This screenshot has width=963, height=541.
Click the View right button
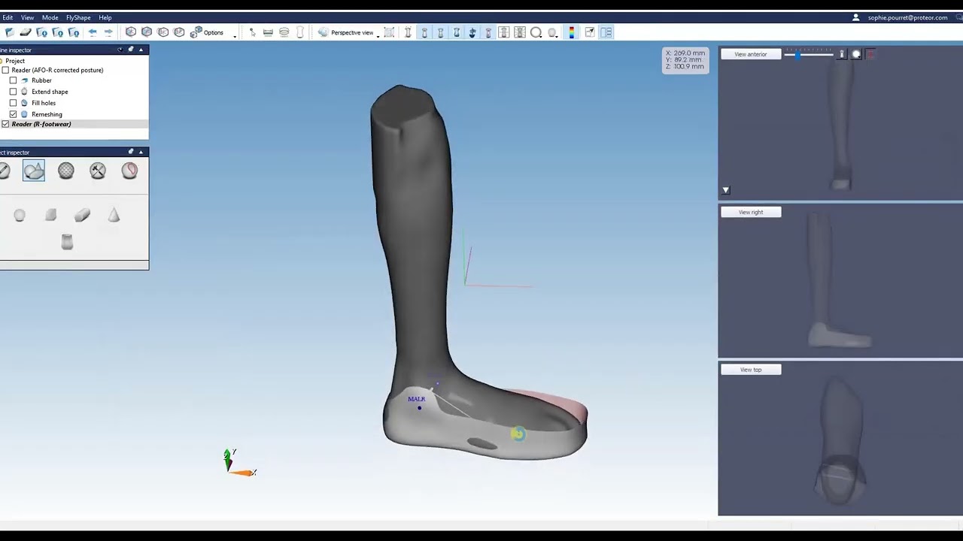[751, 212]
